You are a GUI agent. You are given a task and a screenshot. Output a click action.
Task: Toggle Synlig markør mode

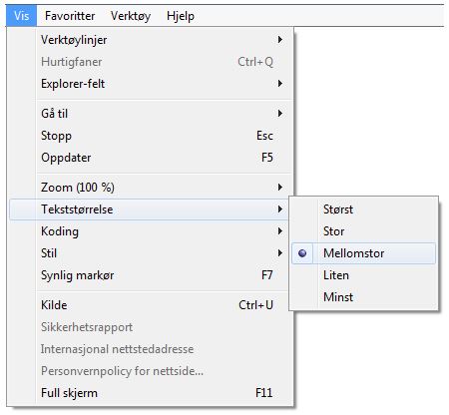pos(149,275)
